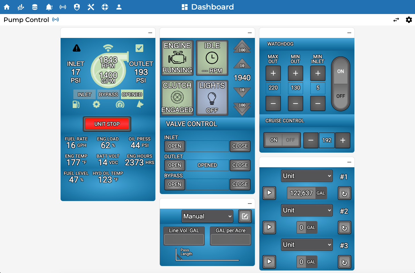This screenshot has width=415, height=273.
Task: Decrease MIN OUT watchdog value
Action: point(295,103)
